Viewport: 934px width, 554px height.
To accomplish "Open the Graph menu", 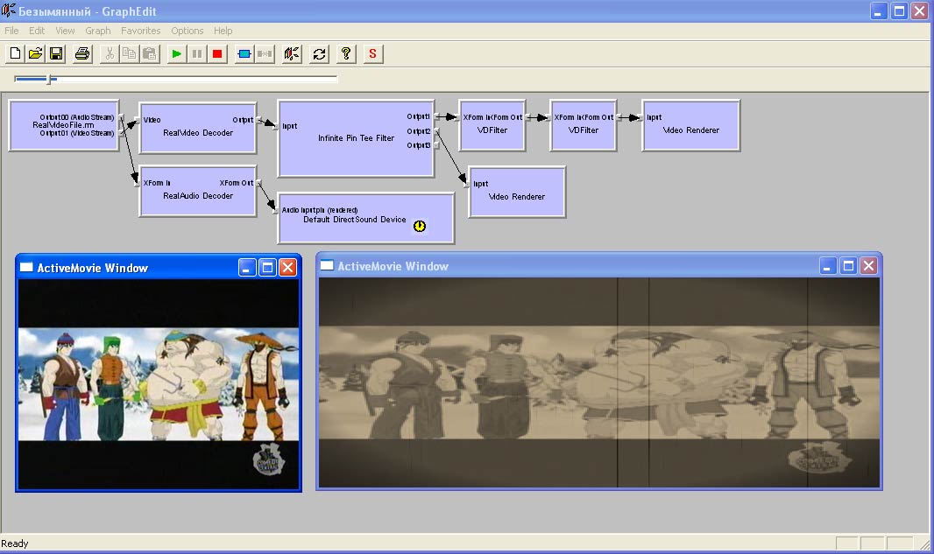I will 97,31.
